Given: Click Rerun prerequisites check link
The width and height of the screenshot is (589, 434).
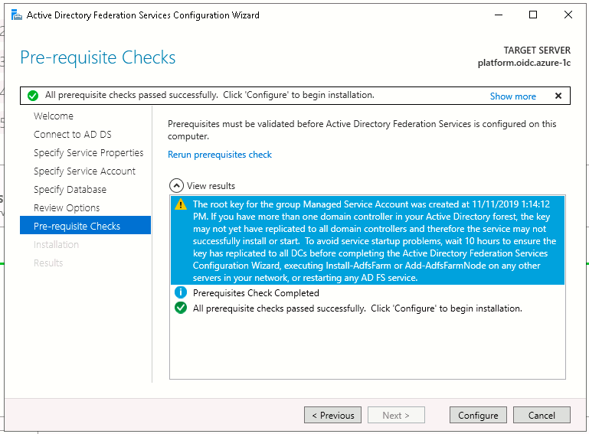Looking at the screenshot, I should pos(220,155).
